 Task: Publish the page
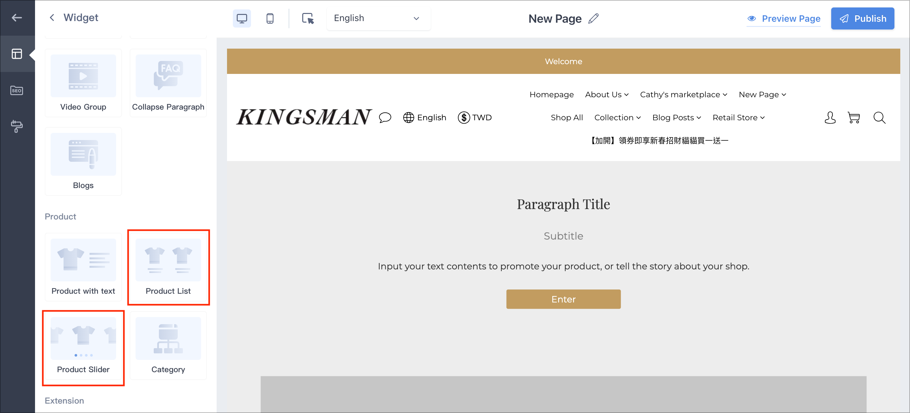tap(863, 18)
